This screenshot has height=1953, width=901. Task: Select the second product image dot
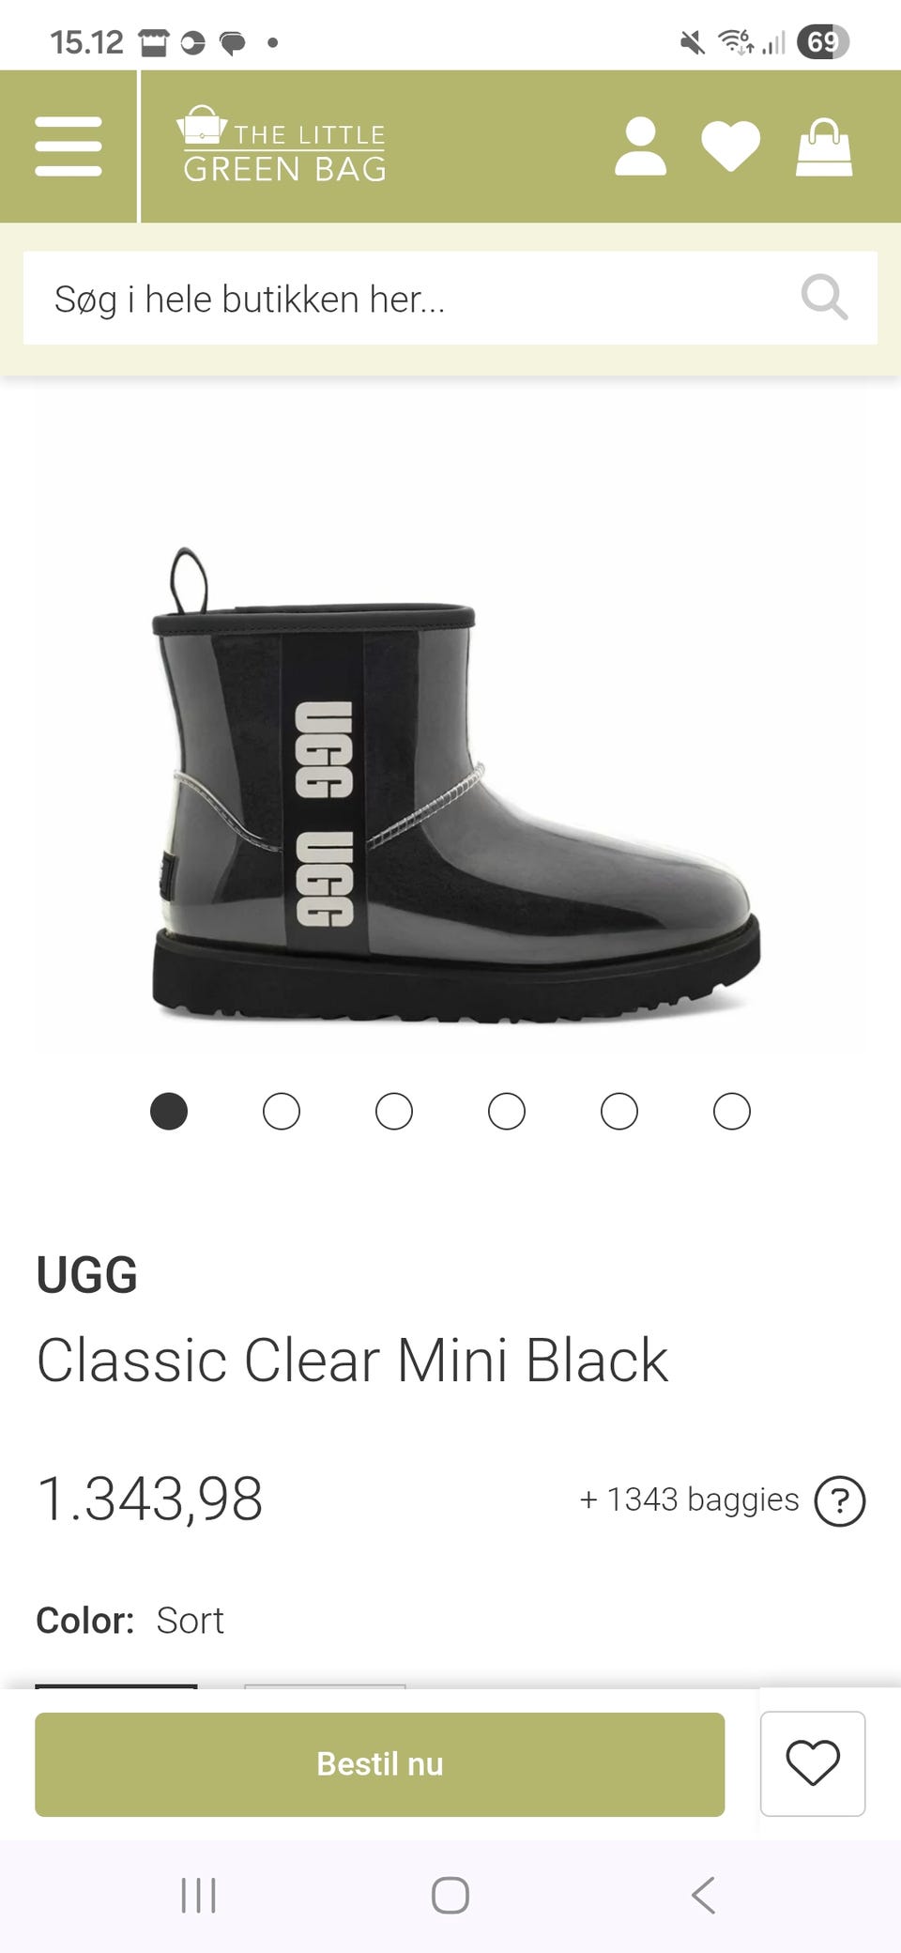(x=282, y=1112)
